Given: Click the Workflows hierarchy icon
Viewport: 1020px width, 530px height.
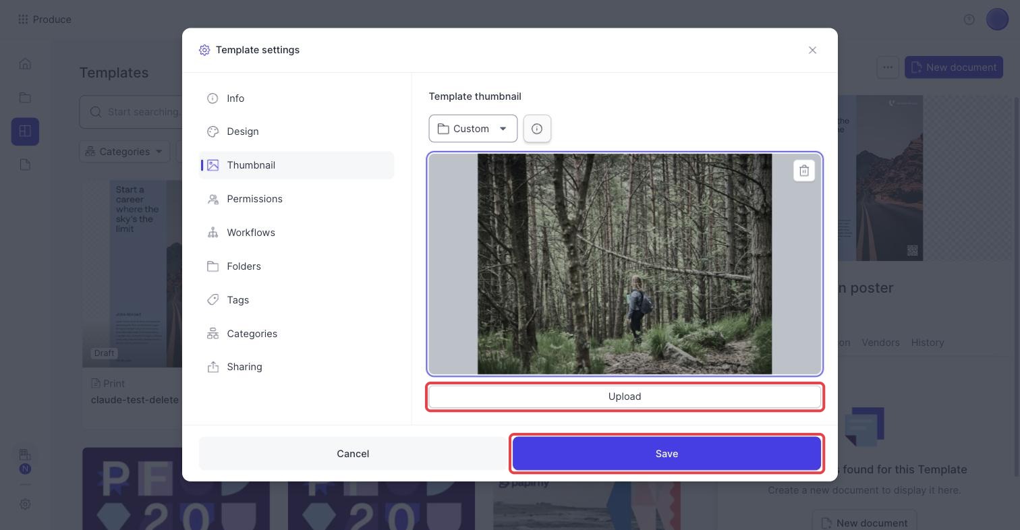Looking at the screenshot, I should point(213,233).
